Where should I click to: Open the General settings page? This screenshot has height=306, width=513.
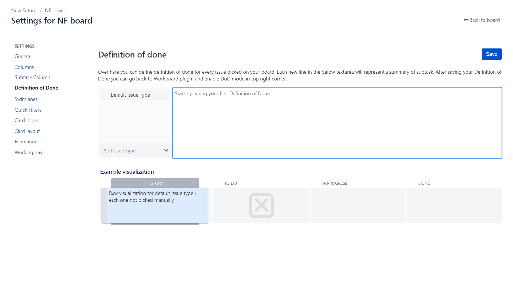[x=23, y=56]
